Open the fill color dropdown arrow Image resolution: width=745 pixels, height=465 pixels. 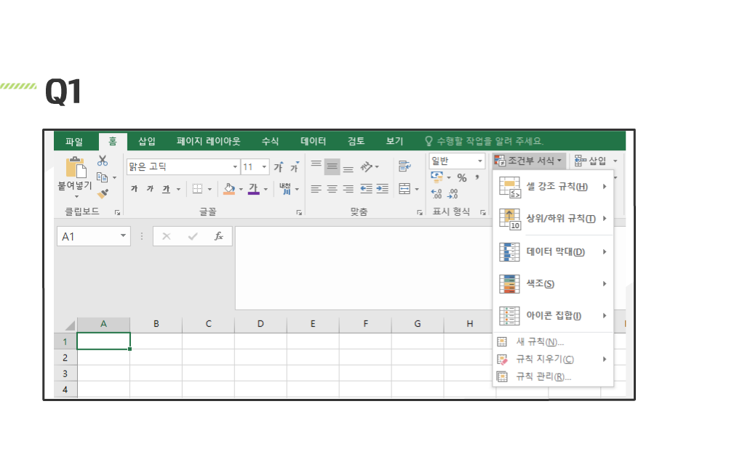tap(241, 190)
